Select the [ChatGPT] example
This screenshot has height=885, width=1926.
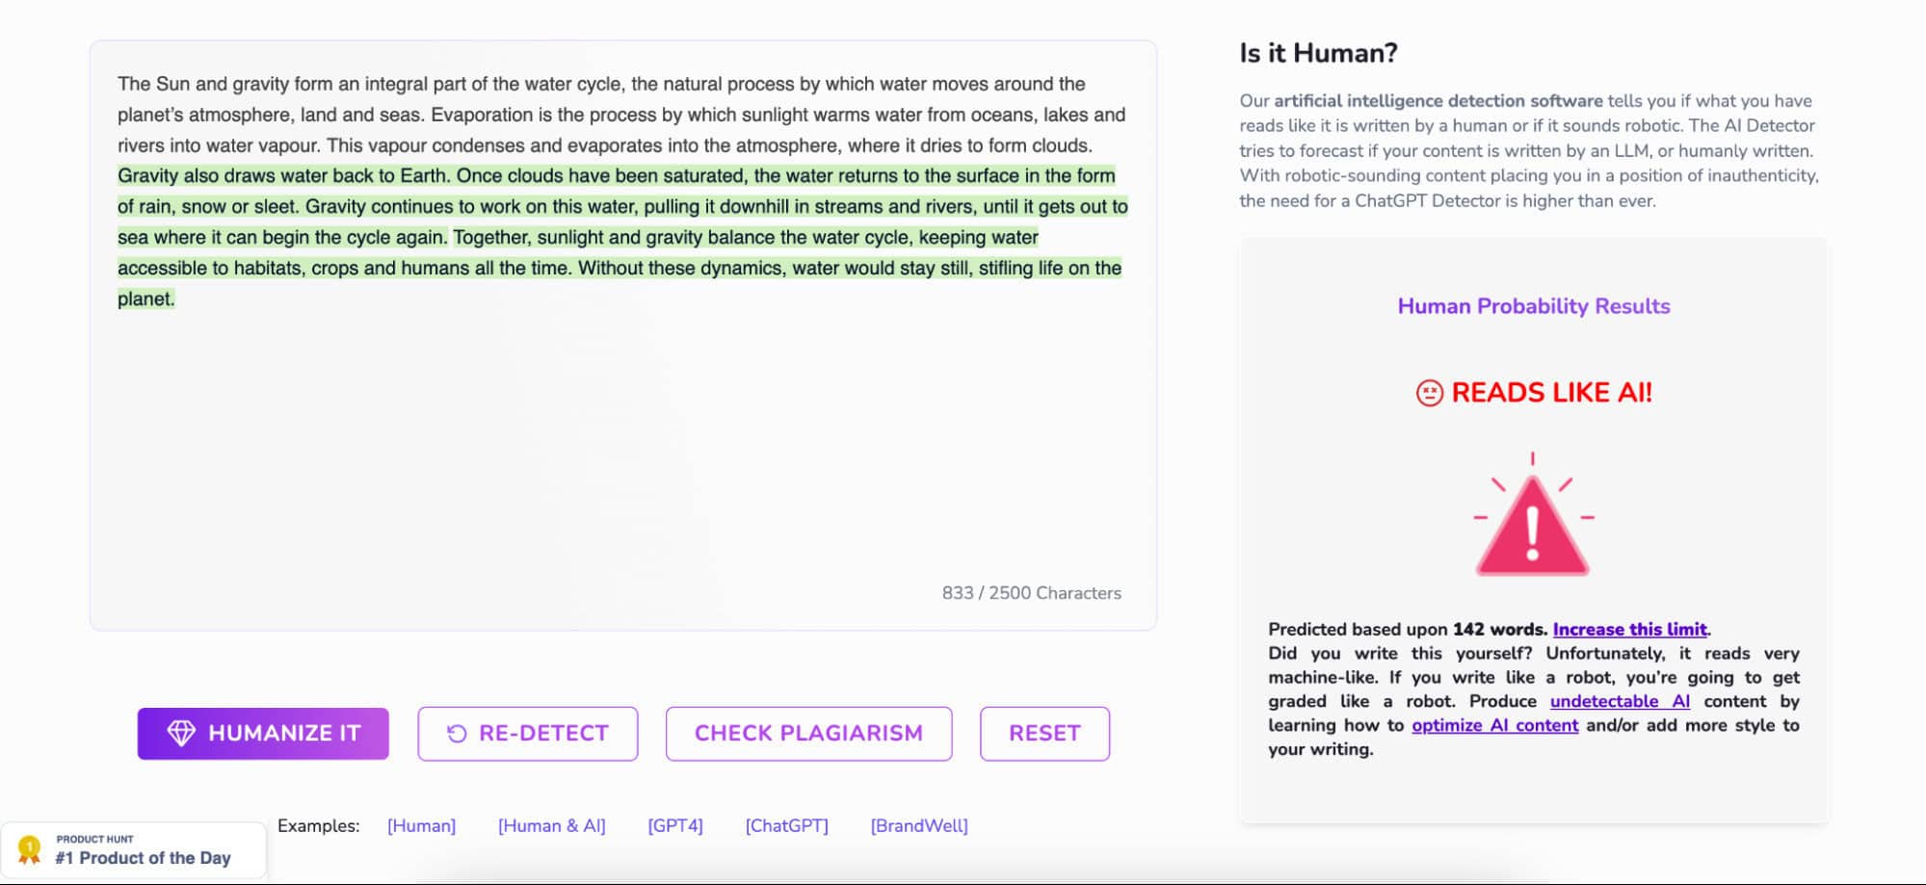(x=785, y=825)
